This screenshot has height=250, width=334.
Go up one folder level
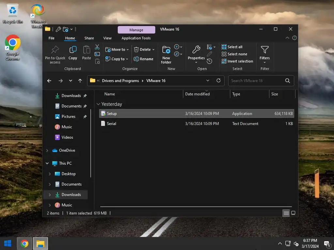coord(80,81)
